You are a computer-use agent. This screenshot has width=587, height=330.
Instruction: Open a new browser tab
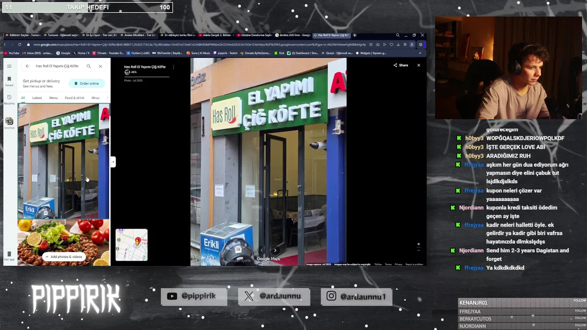[x=354, y=35]
